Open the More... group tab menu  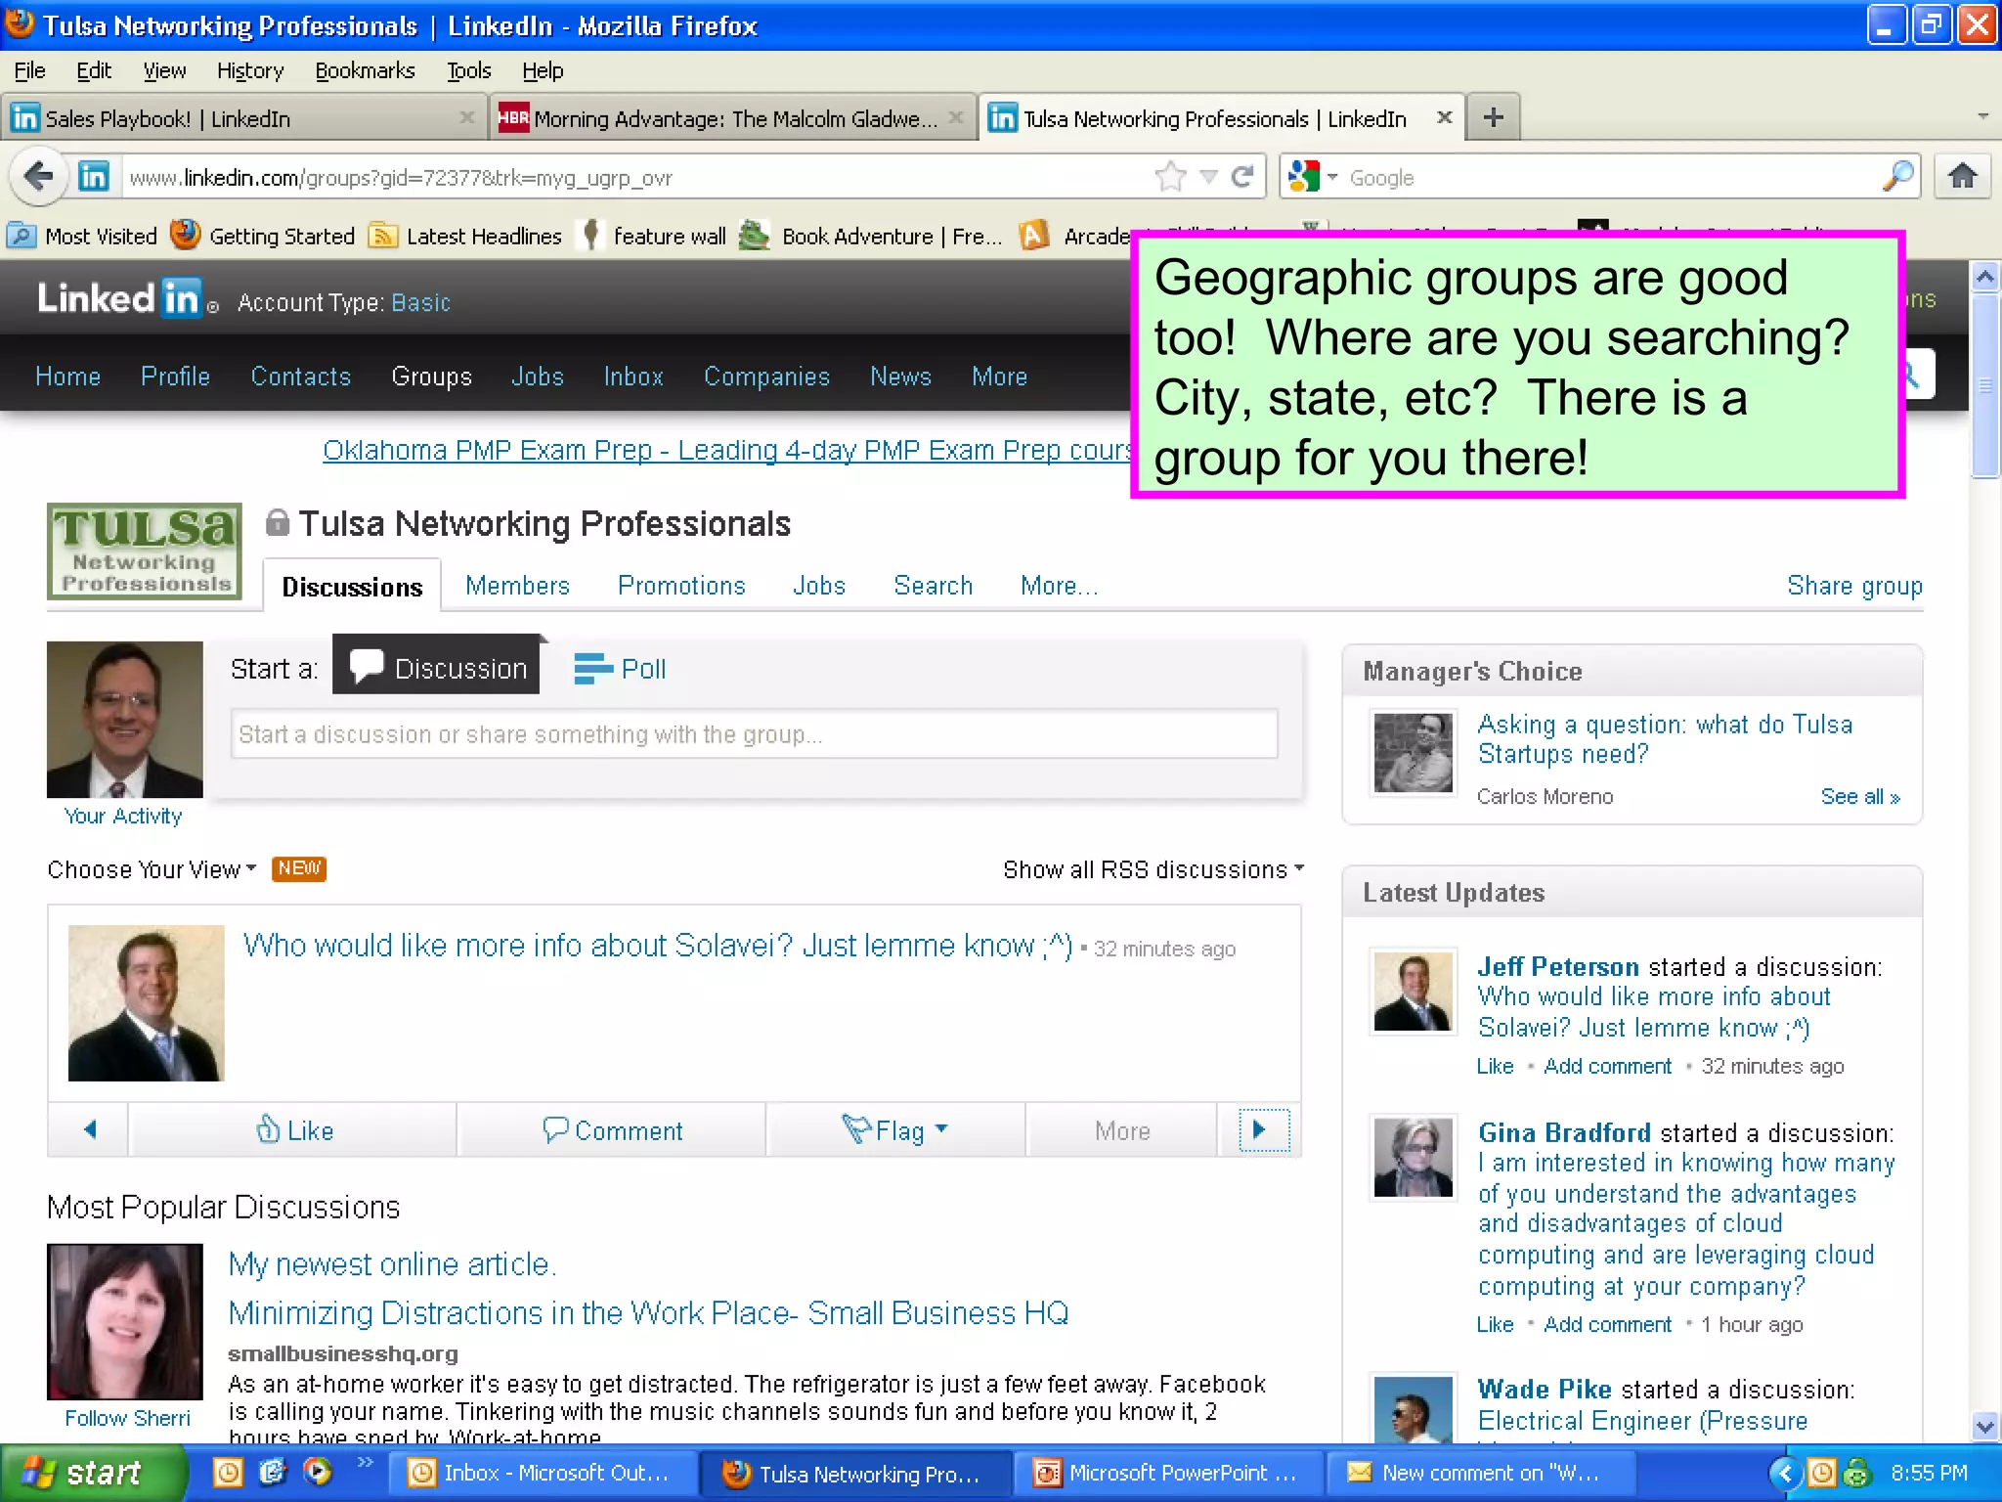coord(1059,586)
